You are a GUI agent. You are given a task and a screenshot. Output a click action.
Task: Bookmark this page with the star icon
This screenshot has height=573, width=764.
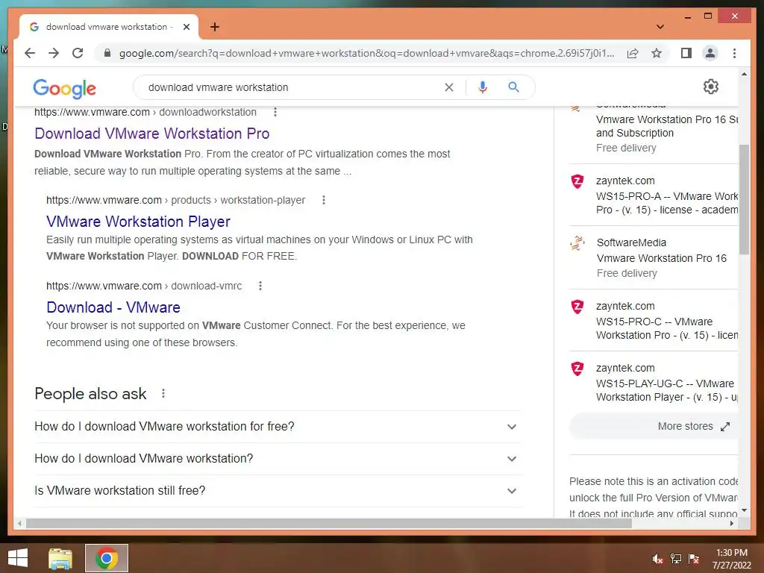657,53
